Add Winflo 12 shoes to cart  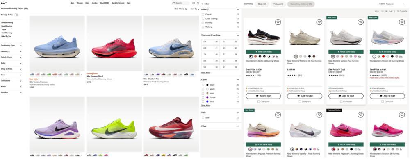click(x=263, y=96)
